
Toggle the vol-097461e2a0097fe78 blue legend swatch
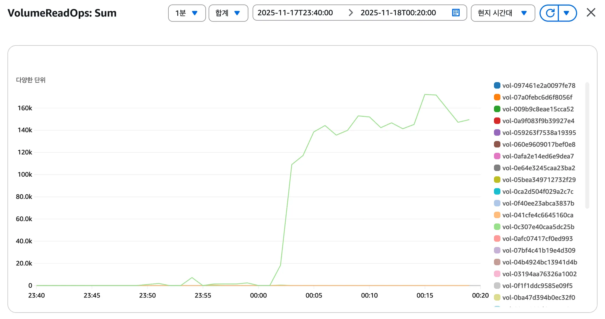(497, 85)
